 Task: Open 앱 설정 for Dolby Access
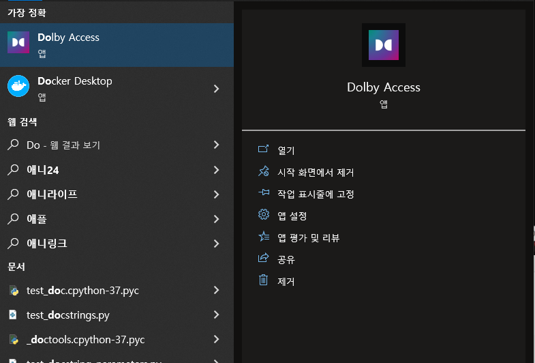(292, 216)
